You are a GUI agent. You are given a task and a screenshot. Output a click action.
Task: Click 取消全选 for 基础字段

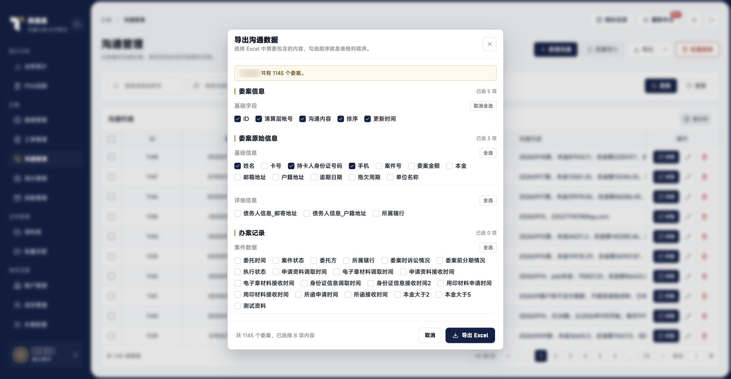pos(483,106)
